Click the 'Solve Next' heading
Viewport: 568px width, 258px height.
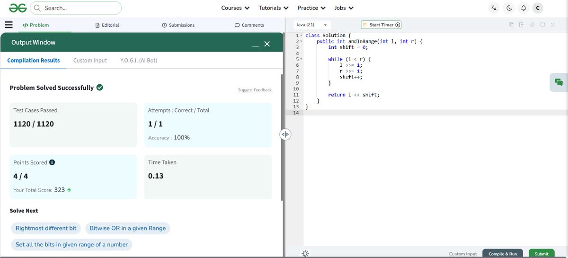(x=24, y=211)
